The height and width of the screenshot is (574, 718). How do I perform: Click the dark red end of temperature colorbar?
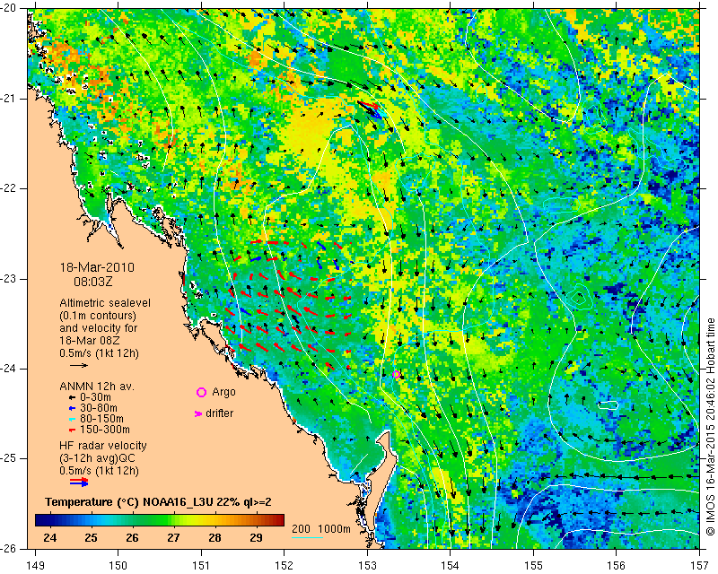click(x=278, y=520)
